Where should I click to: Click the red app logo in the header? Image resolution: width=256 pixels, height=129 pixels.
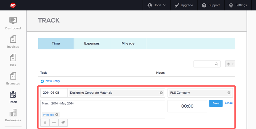pyautogui.click(x=13, y=5)
